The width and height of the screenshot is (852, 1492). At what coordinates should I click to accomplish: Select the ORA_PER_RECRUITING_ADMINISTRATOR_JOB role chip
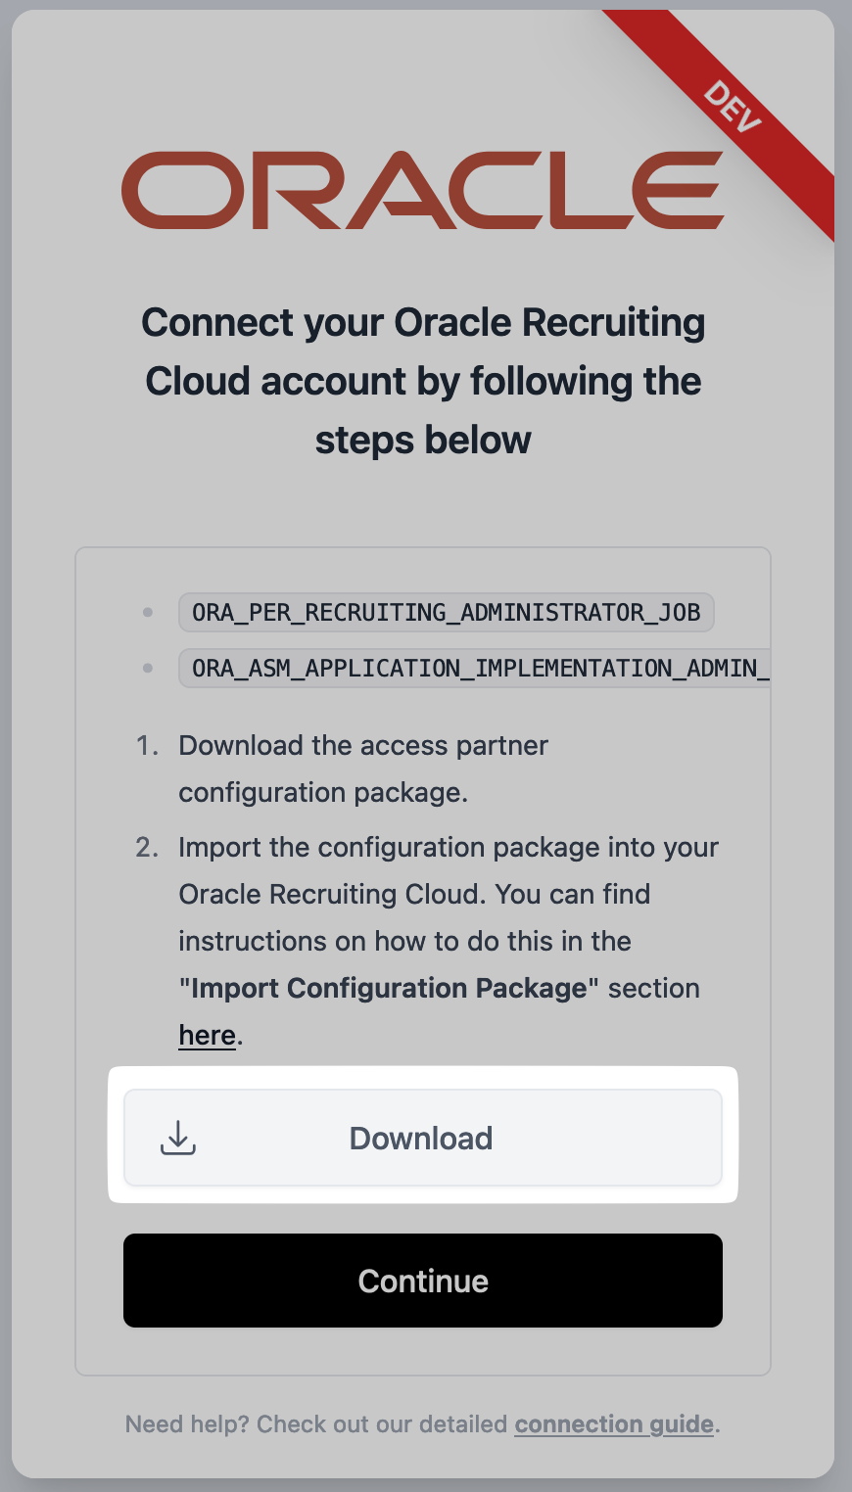(x=446, y=613)
